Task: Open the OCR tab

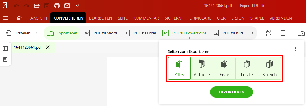Action: point(221,18)
